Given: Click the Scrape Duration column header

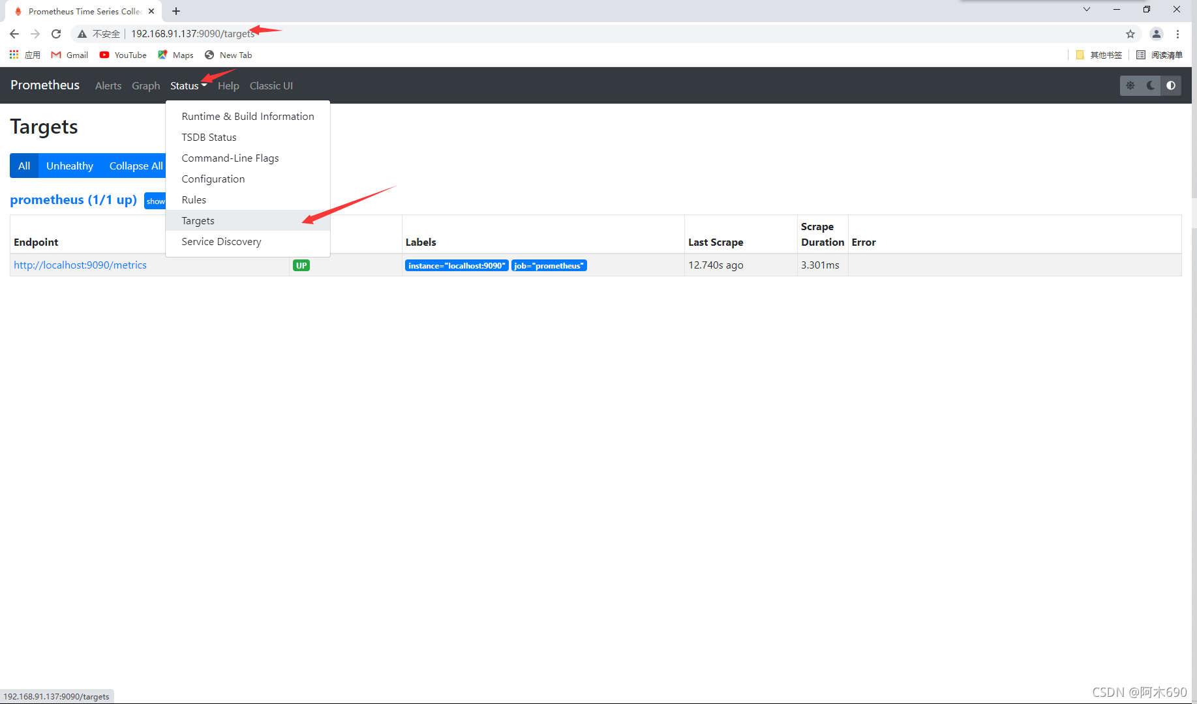Looking at the screenshot, I should [823, 234].
